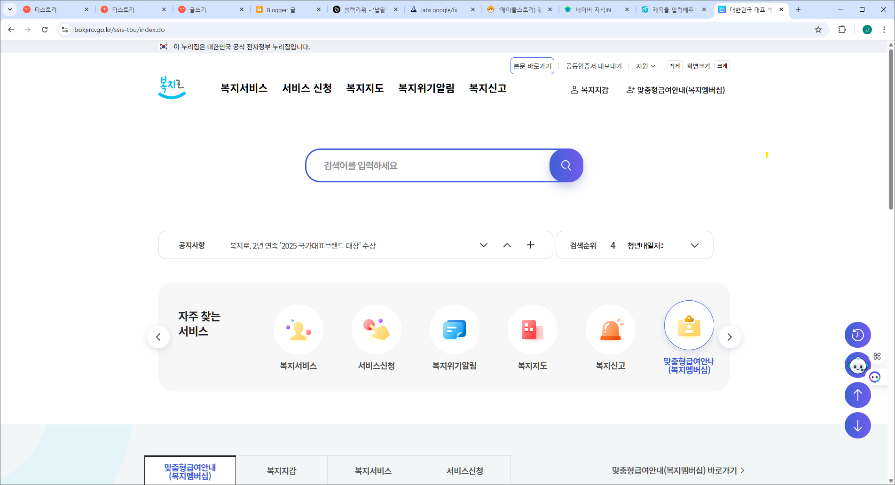Click the search magnifier icon
The image size is (895, 485).
click(x=566, y=165)
